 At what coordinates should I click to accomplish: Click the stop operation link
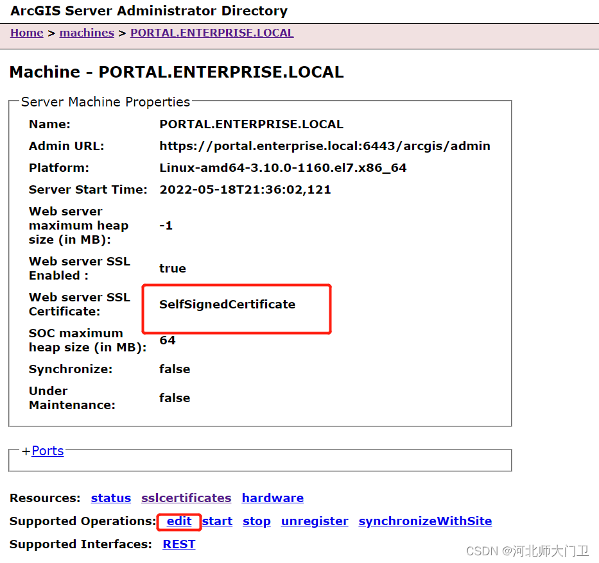click(x=257, y=521)
